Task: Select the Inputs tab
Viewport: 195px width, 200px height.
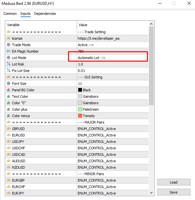Action: (x=25, y=14)
